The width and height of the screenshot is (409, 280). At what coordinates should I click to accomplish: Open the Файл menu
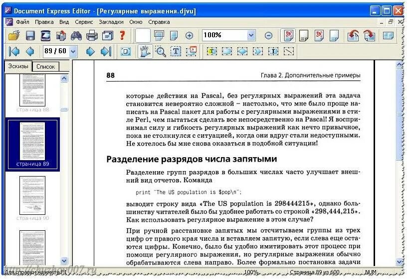tap(22, 22)
